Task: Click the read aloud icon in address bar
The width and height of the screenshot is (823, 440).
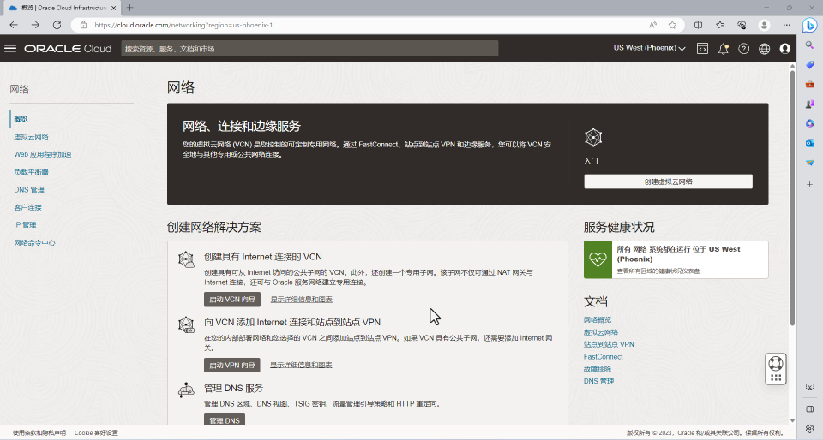Action: click(652, 25)
